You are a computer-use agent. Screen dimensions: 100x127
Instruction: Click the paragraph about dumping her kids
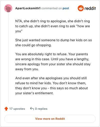point(53,42)
